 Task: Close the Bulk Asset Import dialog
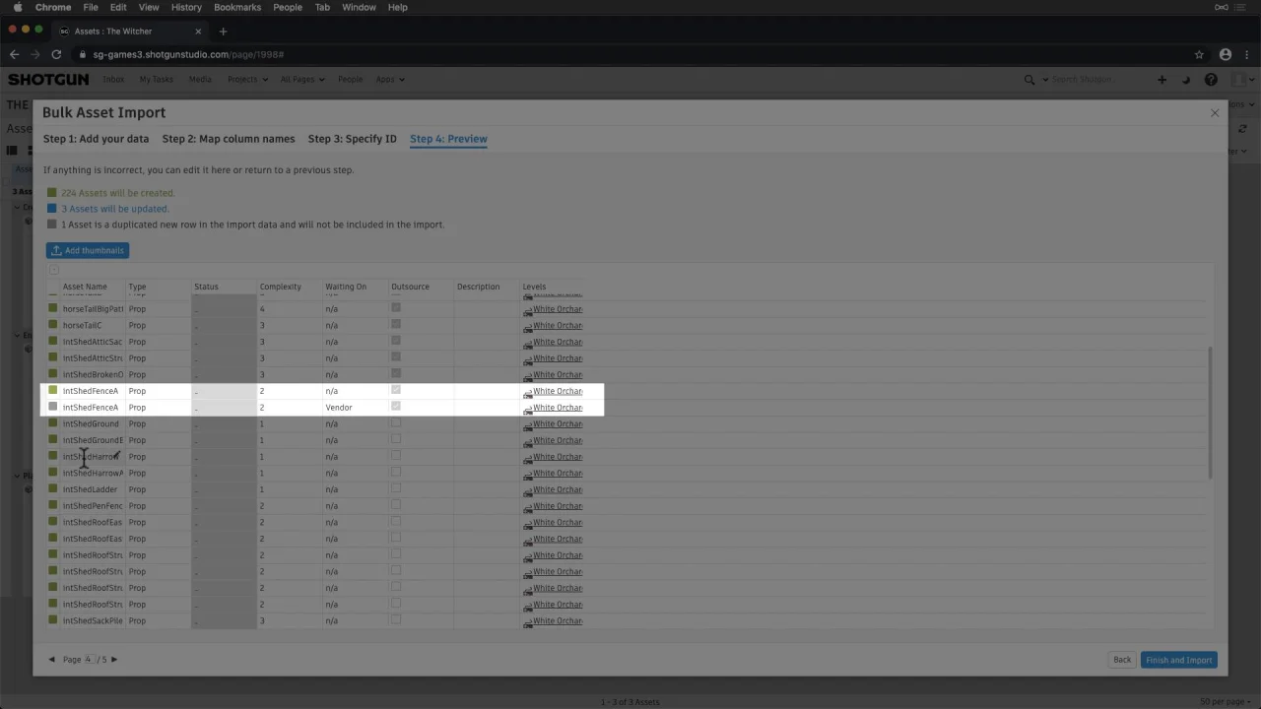1215,113
